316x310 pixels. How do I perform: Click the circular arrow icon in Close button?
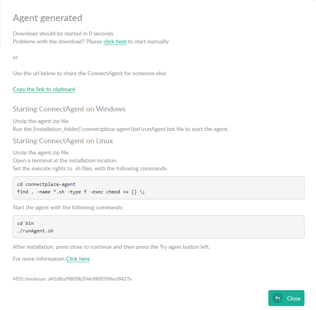click(x=278, y=298)
